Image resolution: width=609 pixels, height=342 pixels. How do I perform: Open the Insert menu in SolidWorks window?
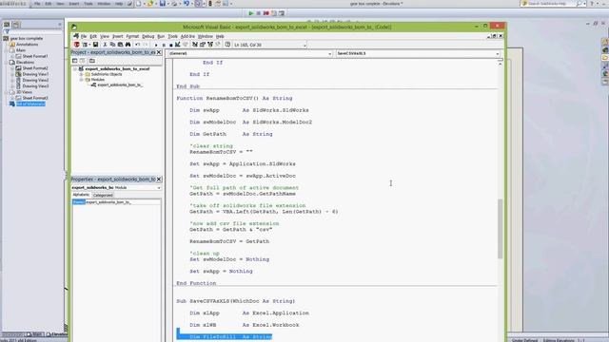pyautogui.click(x=74, y=4)
